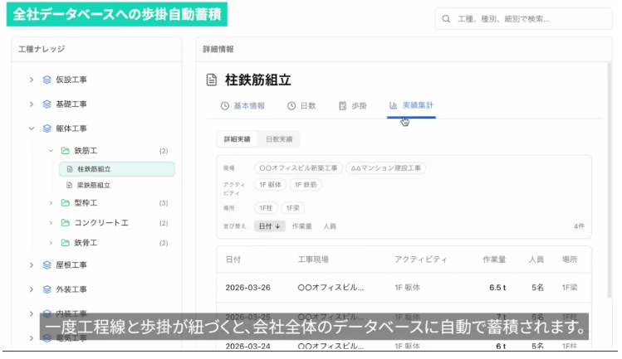
Task: Sort by 日付 button
Action: click(x=270, y=226)
